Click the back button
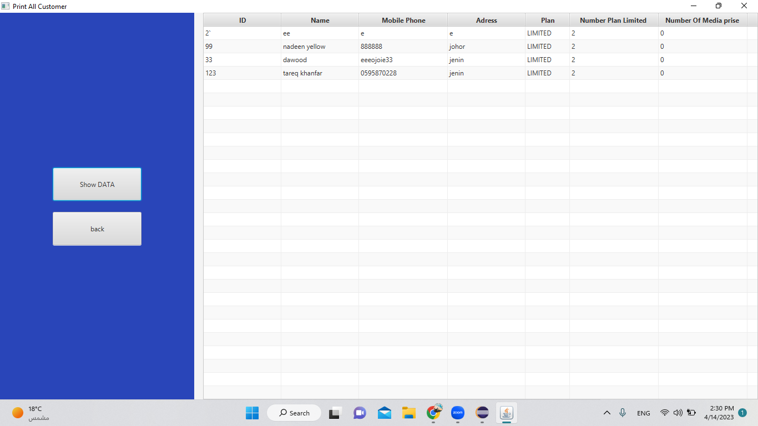This screenshot has height=426, width=758. [x=97, y=229]
